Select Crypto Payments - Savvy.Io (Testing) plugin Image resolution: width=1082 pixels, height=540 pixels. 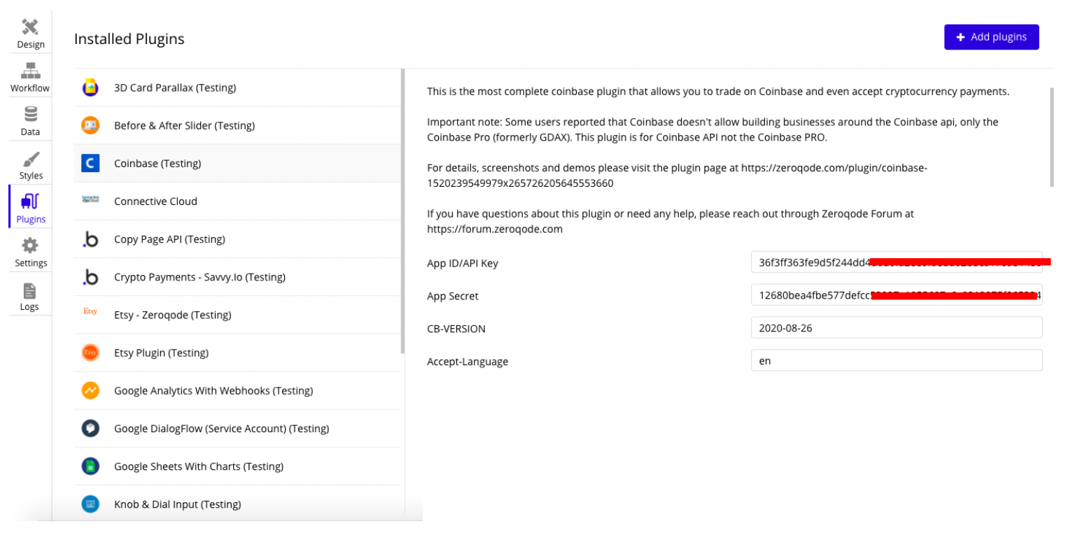click(237, 277)
